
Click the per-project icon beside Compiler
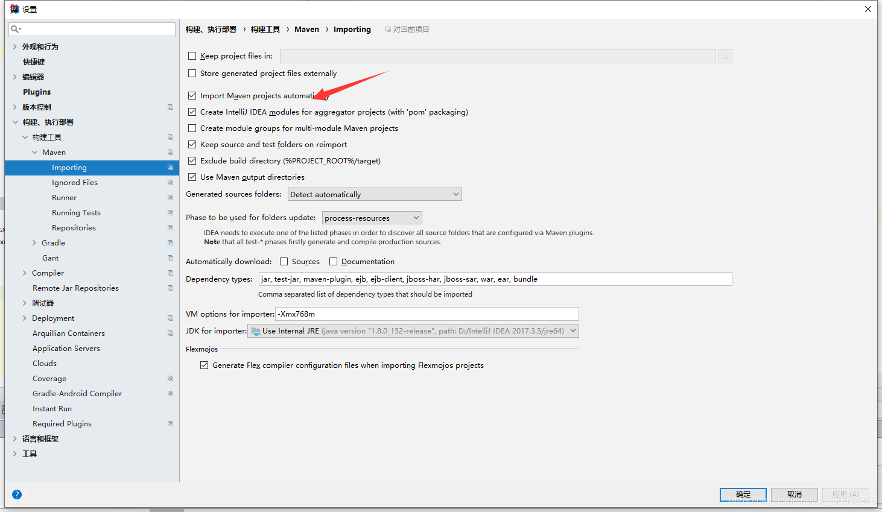pos(170,273)
